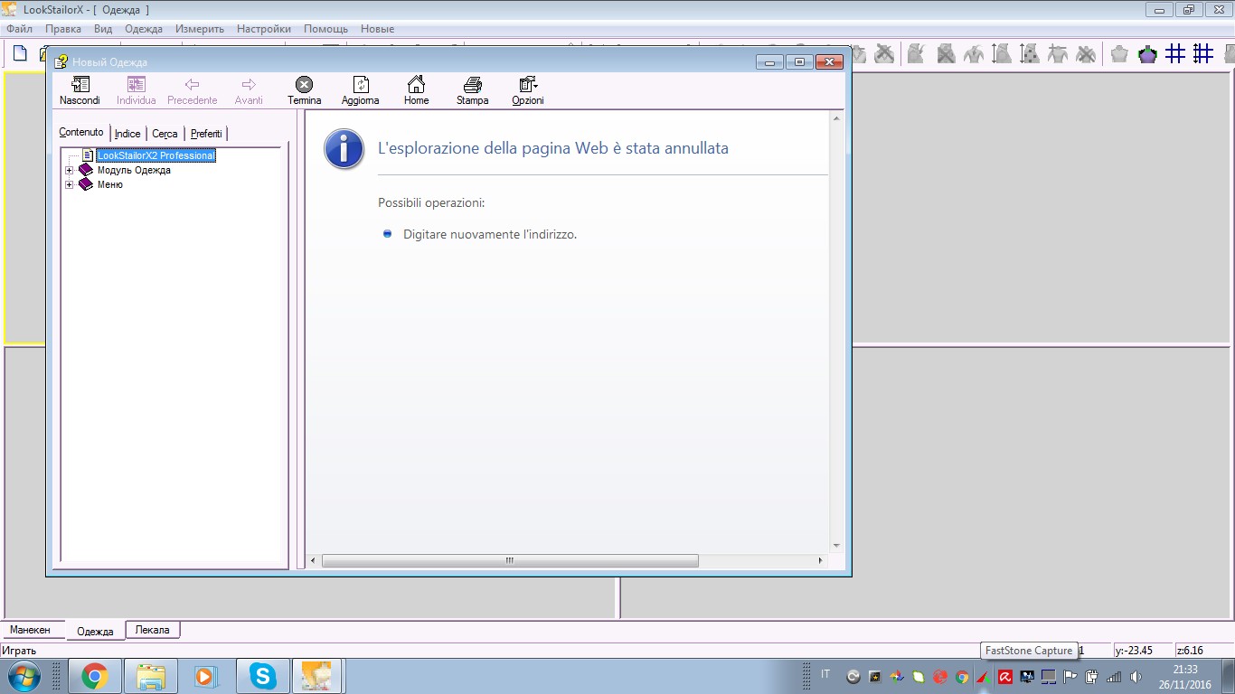Open the Измерить menu
The height and width of the screenshot is (694, 1235).
point(200,29)
